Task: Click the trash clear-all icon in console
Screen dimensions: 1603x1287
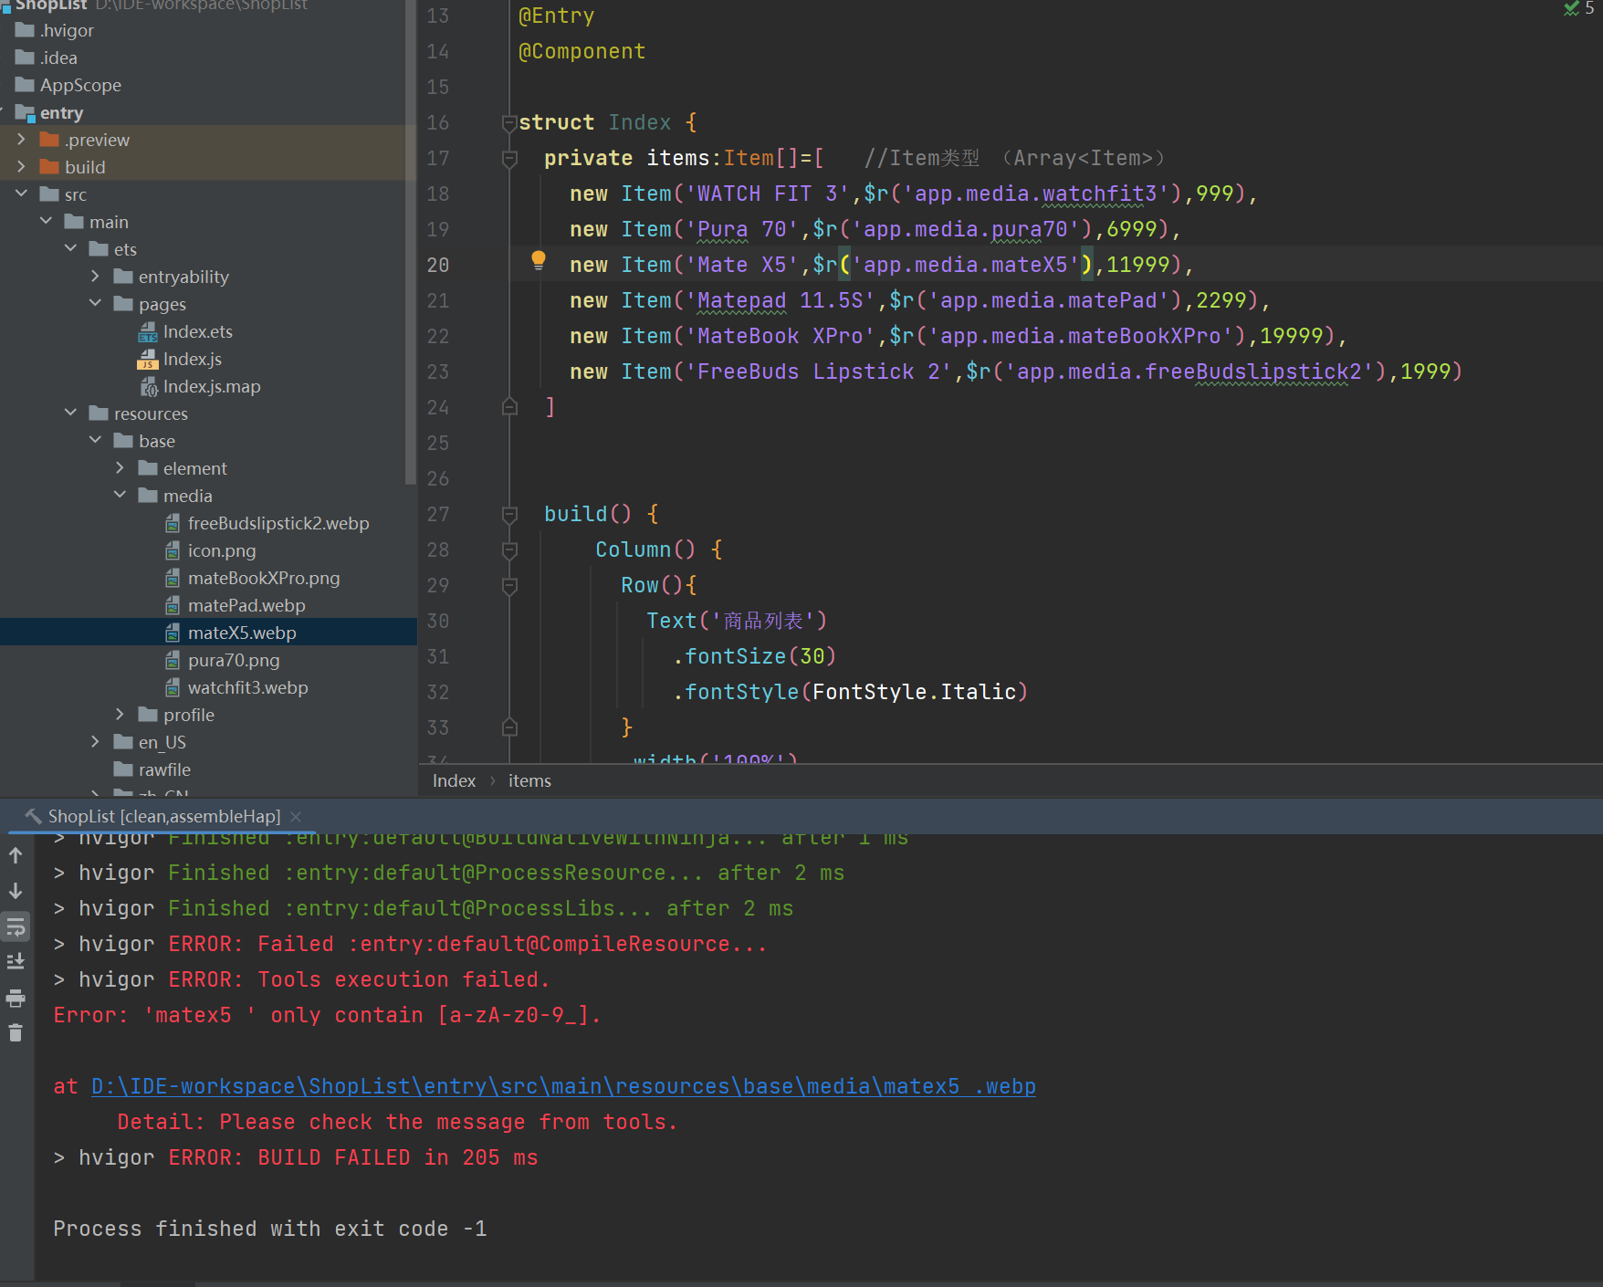Action: pyautogui.click(x=16, y=1033)
